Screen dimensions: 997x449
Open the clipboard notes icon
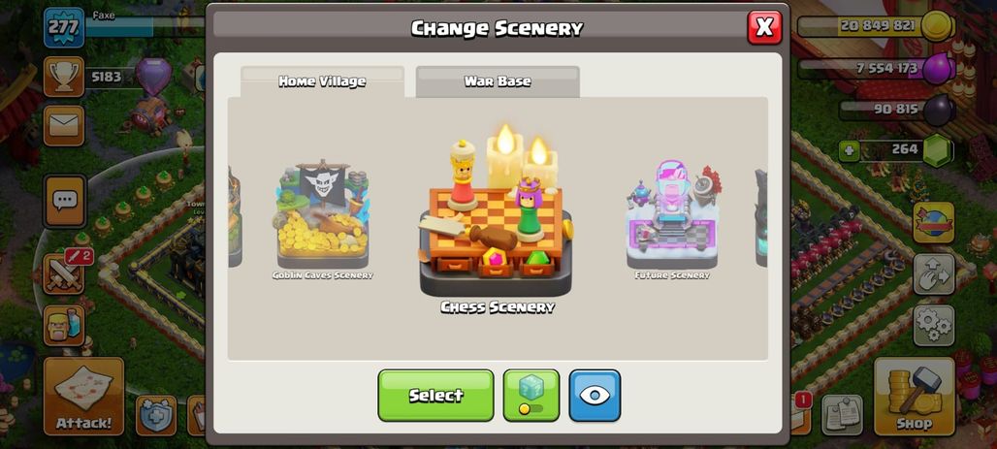coord(842,415)
